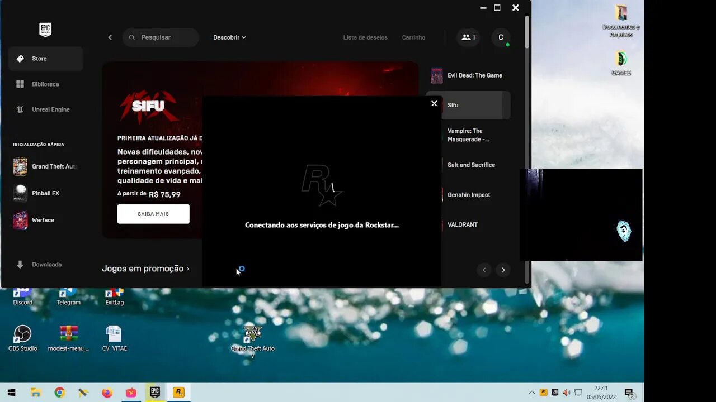Screen dimensions: 716x402
Task: Select Sifu in the featured list
Action: pos(468,105)
